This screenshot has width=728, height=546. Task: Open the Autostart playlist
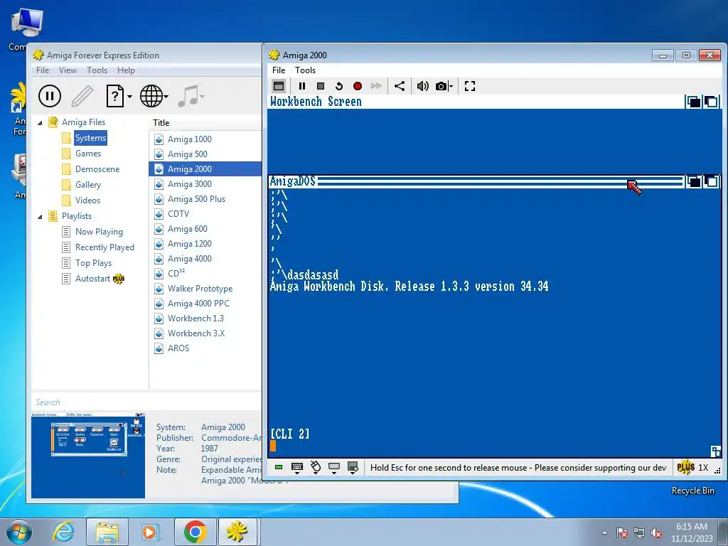(x=93, y=279)
